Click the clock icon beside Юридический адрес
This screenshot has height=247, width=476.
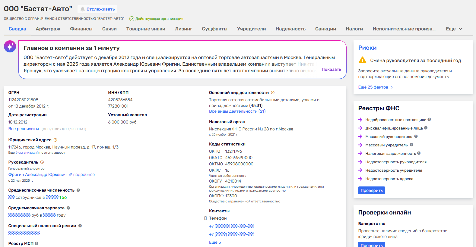tap(56, 140)
